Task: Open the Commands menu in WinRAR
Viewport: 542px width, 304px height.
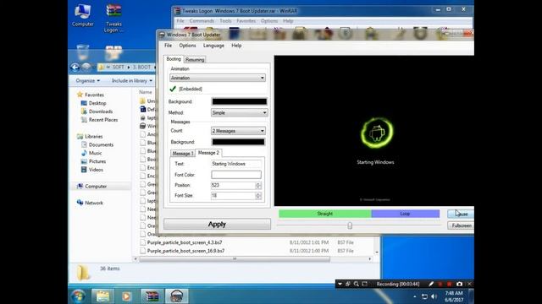Action: (202, 21)
